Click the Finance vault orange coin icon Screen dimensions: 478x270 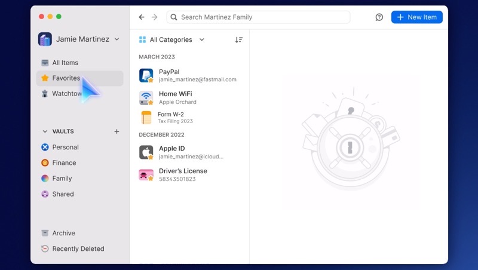[x=45, y=162]
